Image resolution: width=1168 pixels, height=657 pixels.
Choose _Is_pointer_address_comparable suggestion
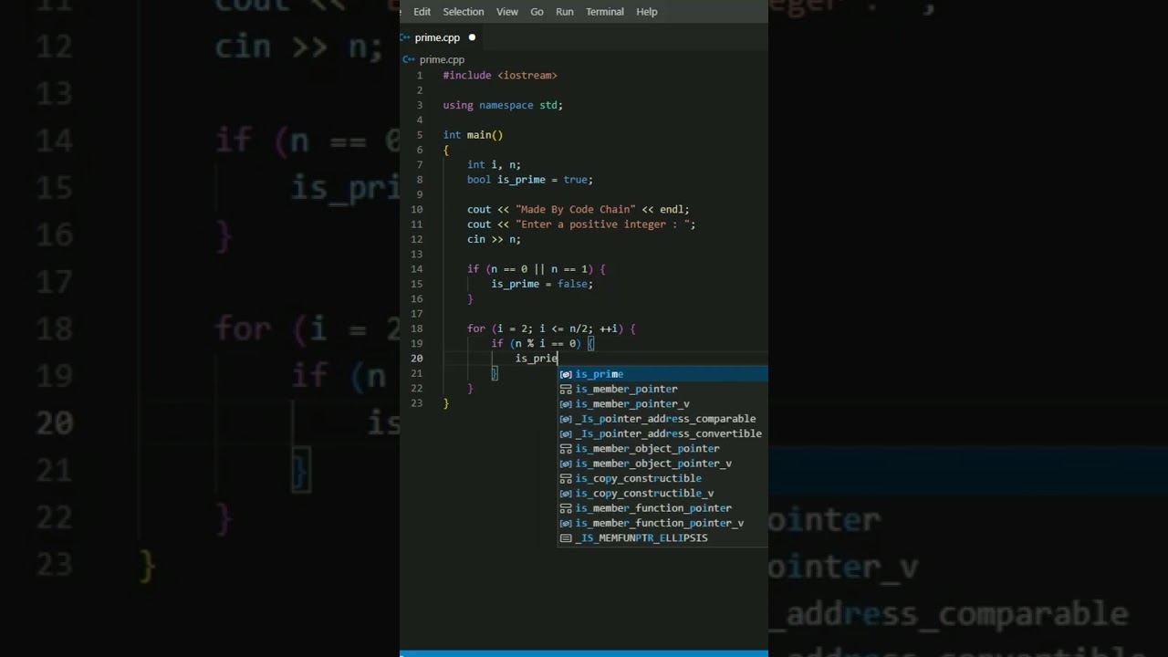click(662, 419)
